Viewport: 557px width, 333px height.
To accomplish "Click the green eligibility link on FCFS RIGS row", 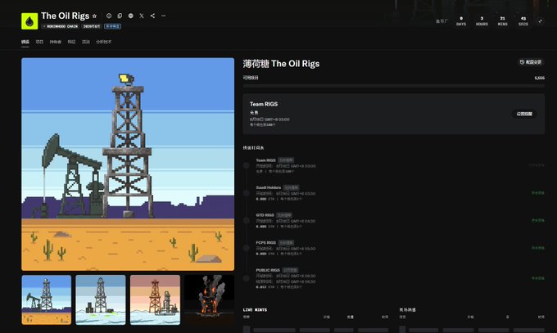I will [538, 248].
